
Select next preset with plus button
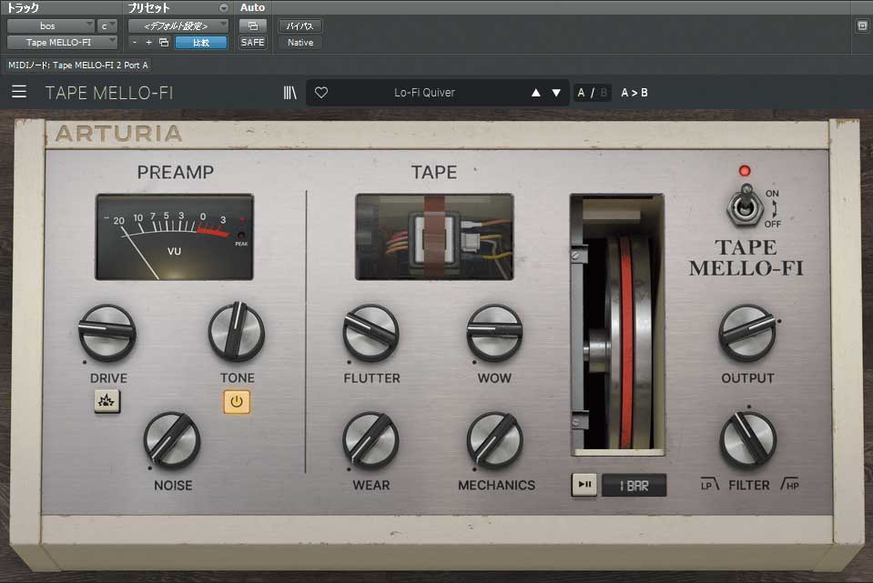click(x=148, y=42)
